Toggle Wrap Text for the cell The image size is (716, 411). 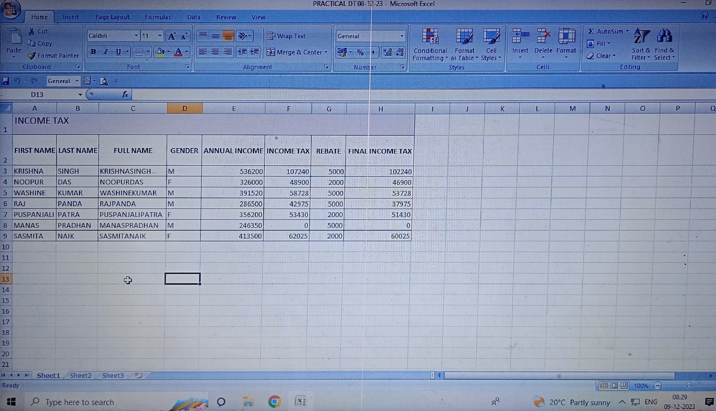[286, 36]
